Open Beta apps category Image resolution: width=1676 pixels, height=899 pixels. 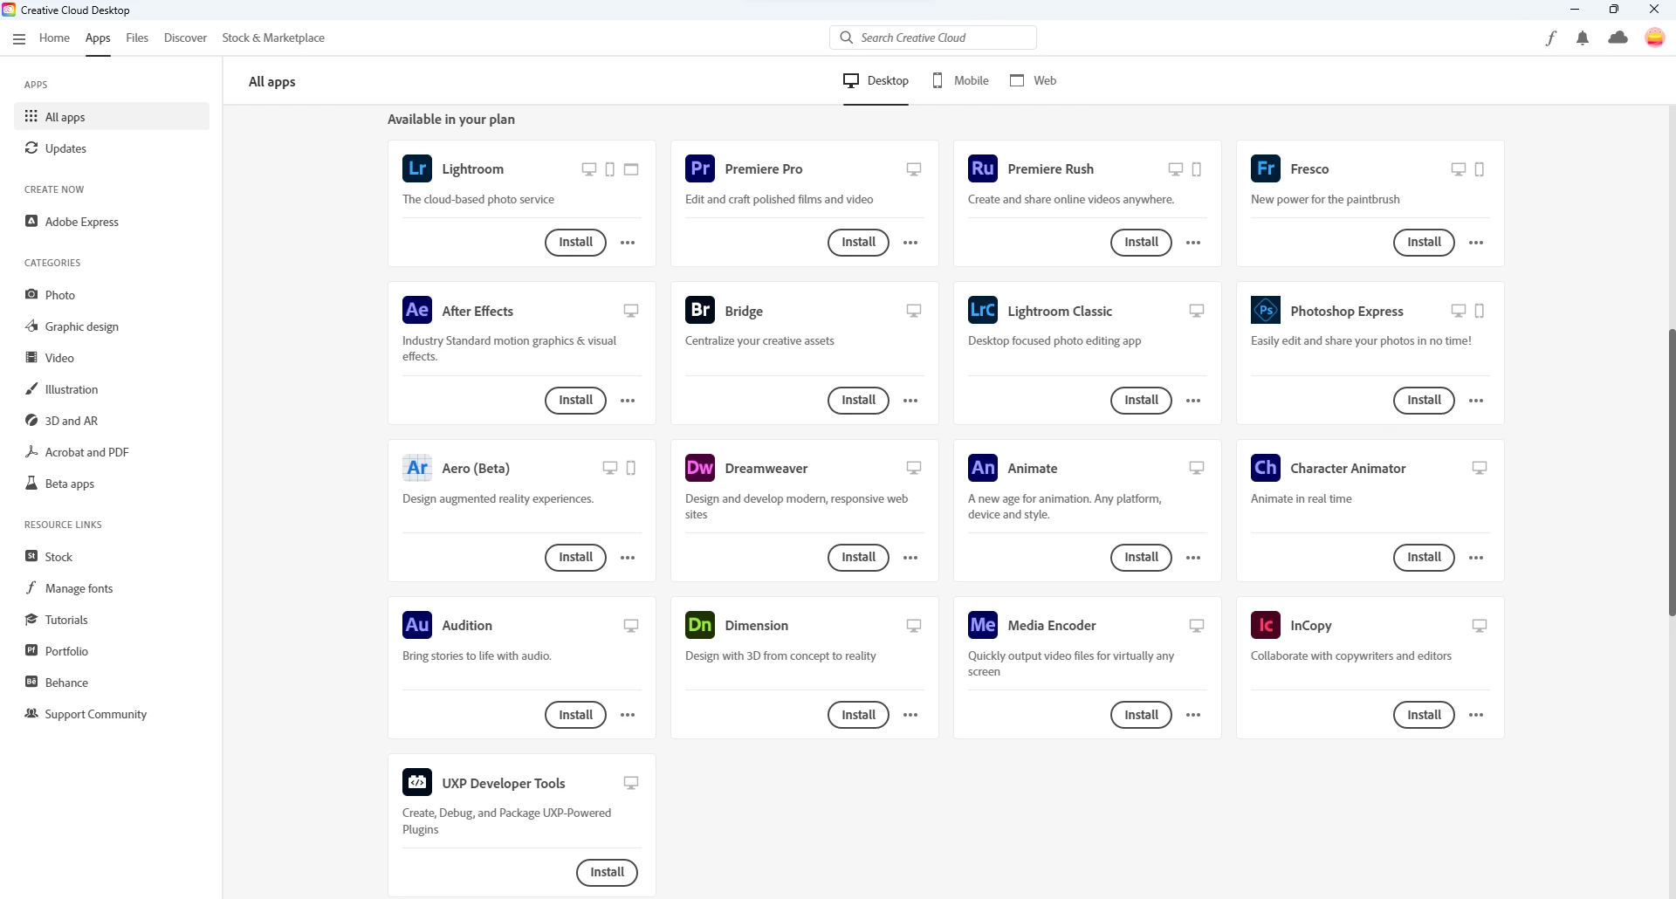112,484
